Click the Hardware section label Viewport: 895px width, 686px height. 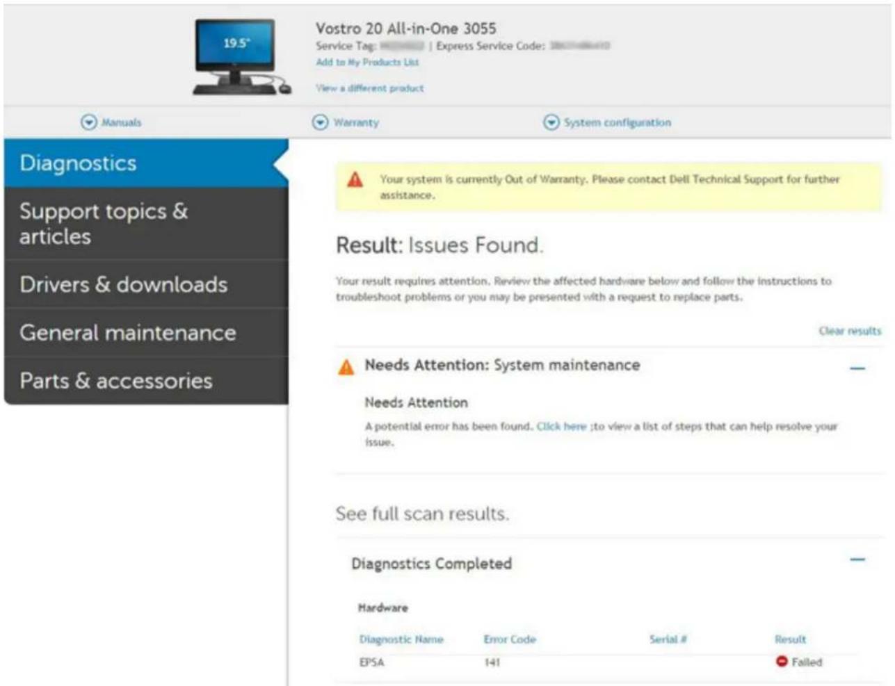pos(383,607)
